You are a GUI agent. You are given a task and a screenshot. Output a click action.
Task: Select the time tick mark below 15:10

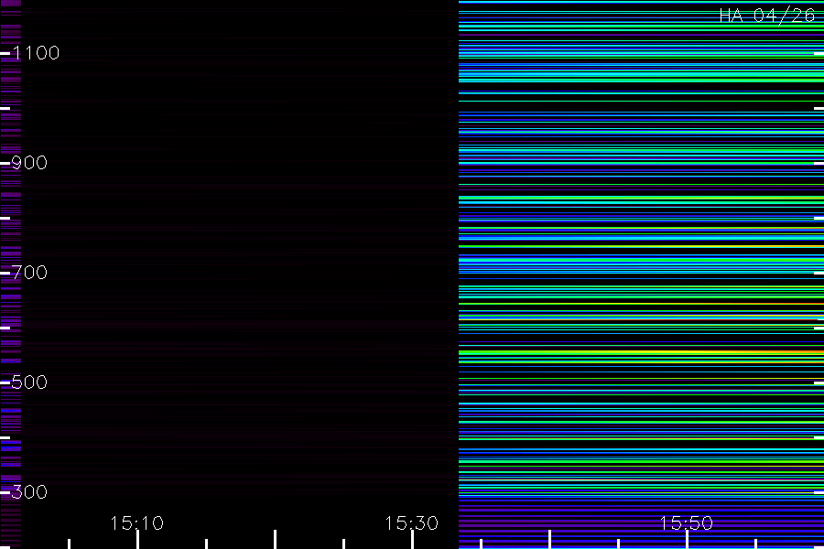(x=137, y=540)
